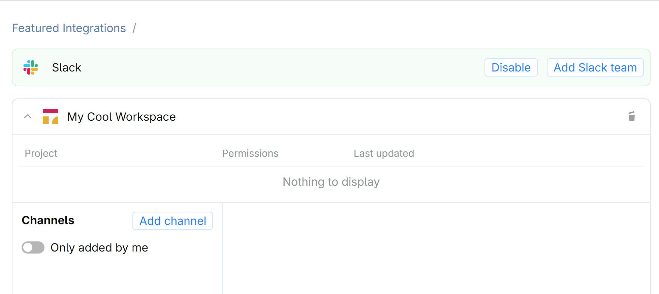
Task: Click the Add channel button
Action: (172, 221)
